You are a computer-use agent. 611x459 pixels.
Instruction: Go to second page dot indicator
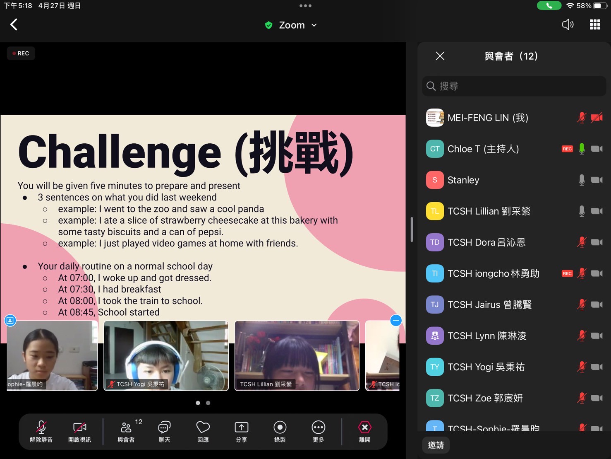coord(208,403)
